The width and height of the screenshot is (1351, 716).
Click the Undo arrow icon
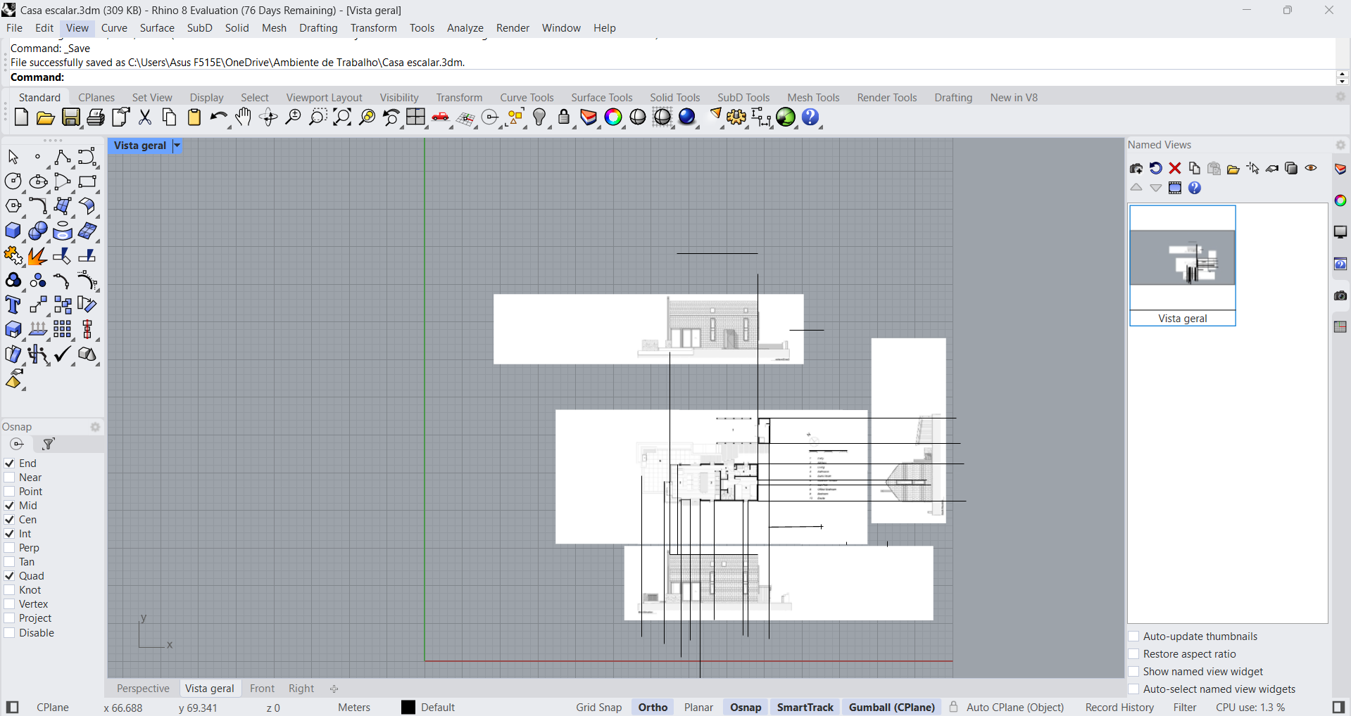(x=218, y=117)
